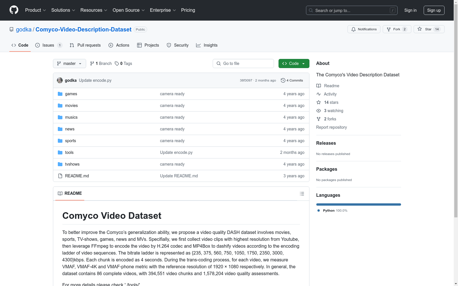
Task: Click the repository book icon beside godka
Action: coord(11,29)
